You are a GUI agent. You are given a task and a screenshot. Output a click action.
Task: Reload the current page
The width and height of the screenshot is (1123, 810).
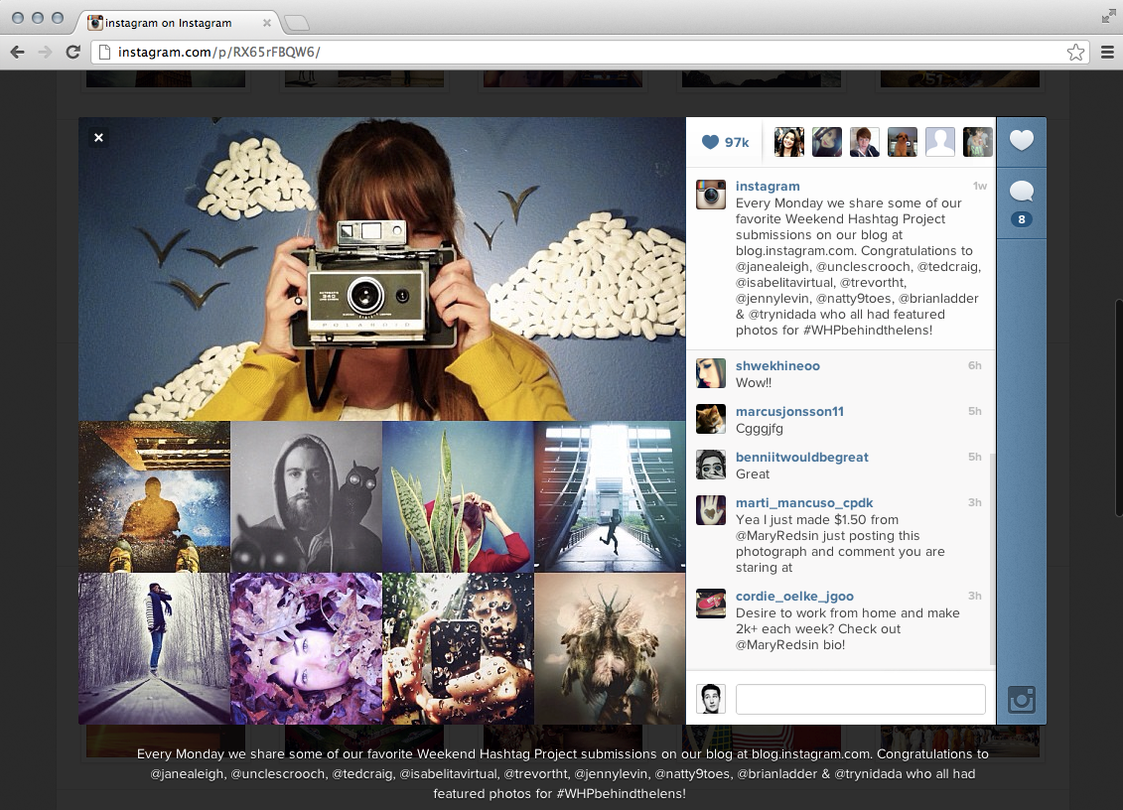tap(72, 52)
